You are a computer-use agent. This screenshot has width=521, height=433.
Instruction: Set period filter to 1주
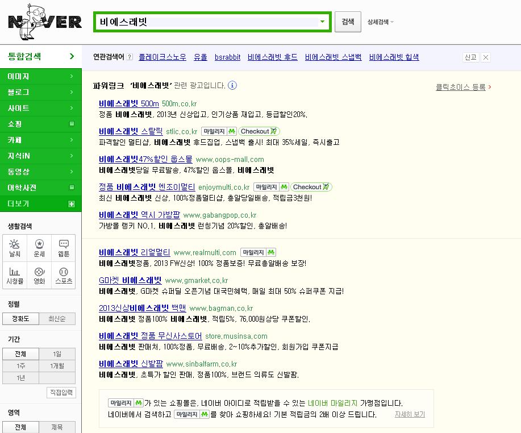(20, 366)
